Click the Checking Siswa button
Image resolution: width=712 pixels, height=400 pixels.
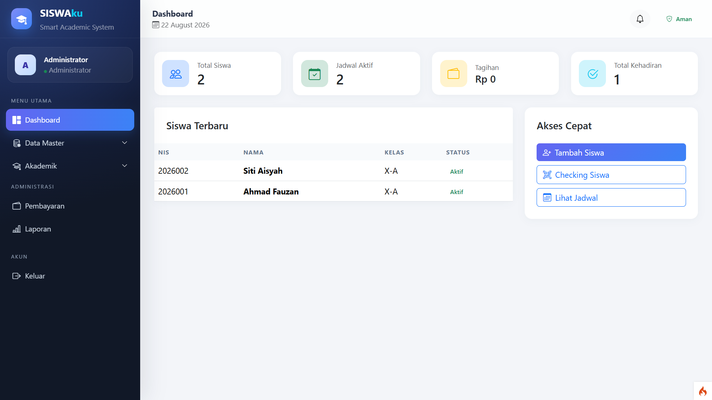pos(611,175)
